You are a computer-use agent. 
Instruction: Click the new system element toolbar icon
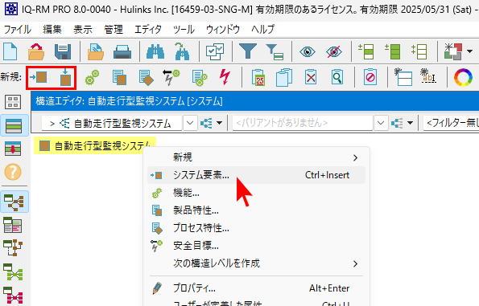click(x=39, y=77)
